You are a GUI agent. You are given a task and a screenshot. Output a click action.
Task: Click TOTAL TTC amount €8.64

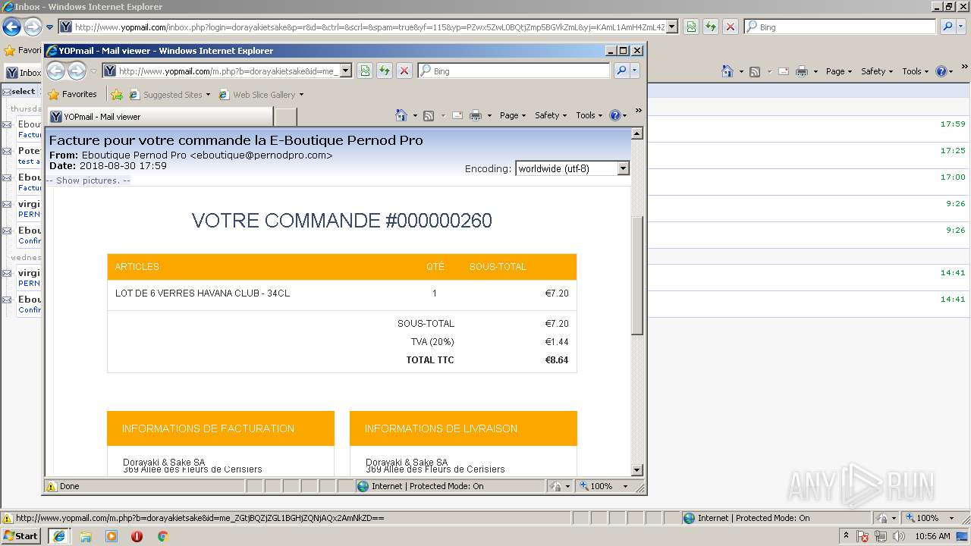click(x=557, y=360)
